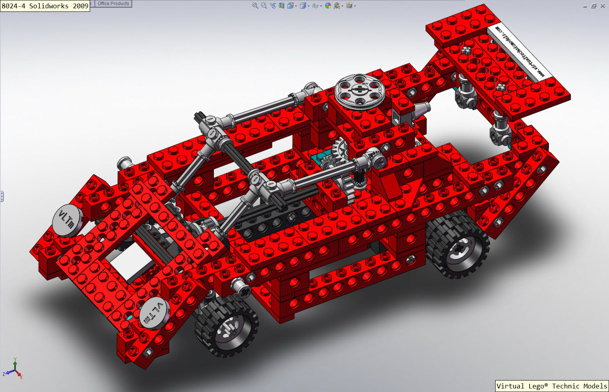Open the Edit Appearance color ball
The image size is (609, 392).
tap(328, 6)
